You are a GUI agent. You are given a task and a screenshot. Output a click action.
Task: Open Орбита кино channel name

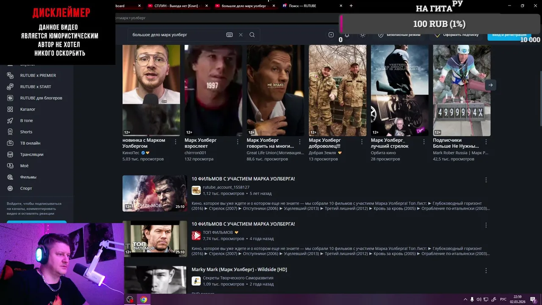pyautogui.click(x=383, y=152)
